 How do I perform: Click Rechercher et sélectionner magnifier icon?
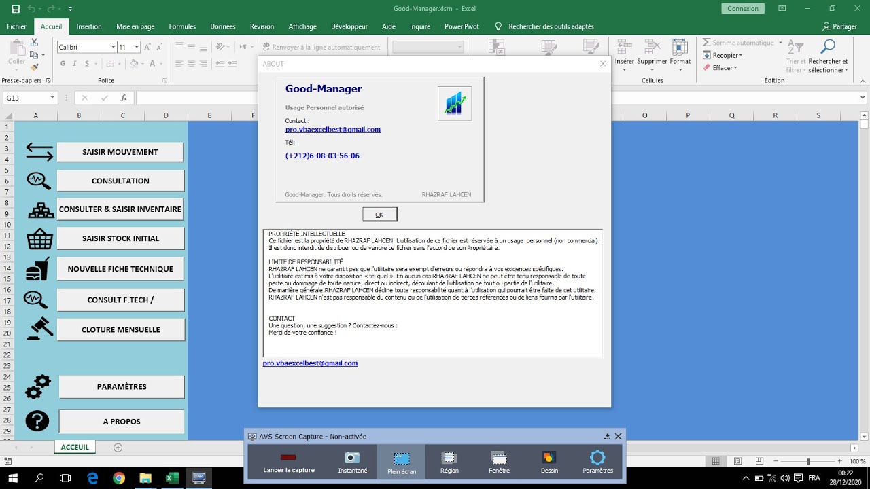(828, 47)
